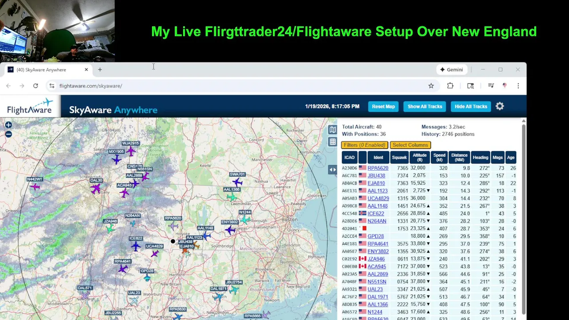Viewport: 569px width, 320px height.
Task: Open JBU438 flight link in table
Action: 376,176
